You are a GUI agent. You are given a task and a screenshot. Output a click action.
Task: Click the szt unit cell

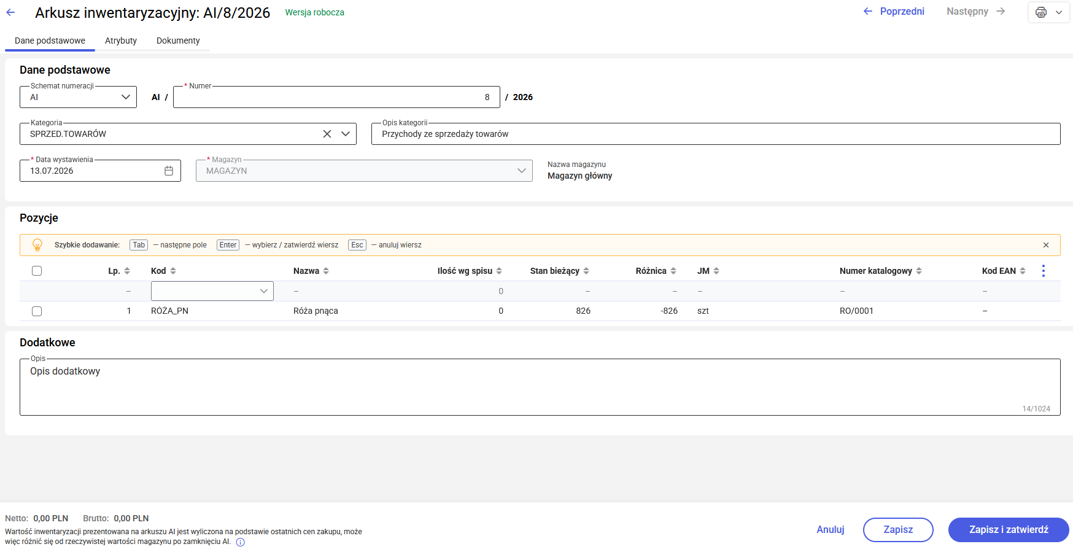[x=703, y=311]
